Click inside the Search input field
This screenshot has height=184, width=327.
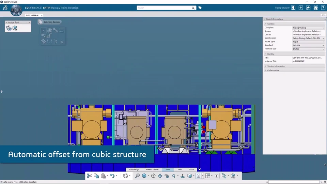164,8
